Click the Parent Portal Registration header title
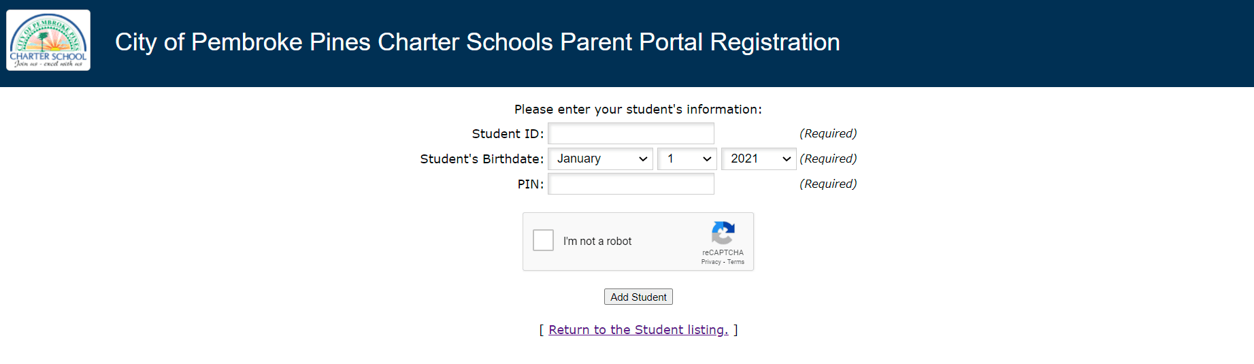This screenshot has height=364, width=1254. pyautogui.click(x=477, y=42)
